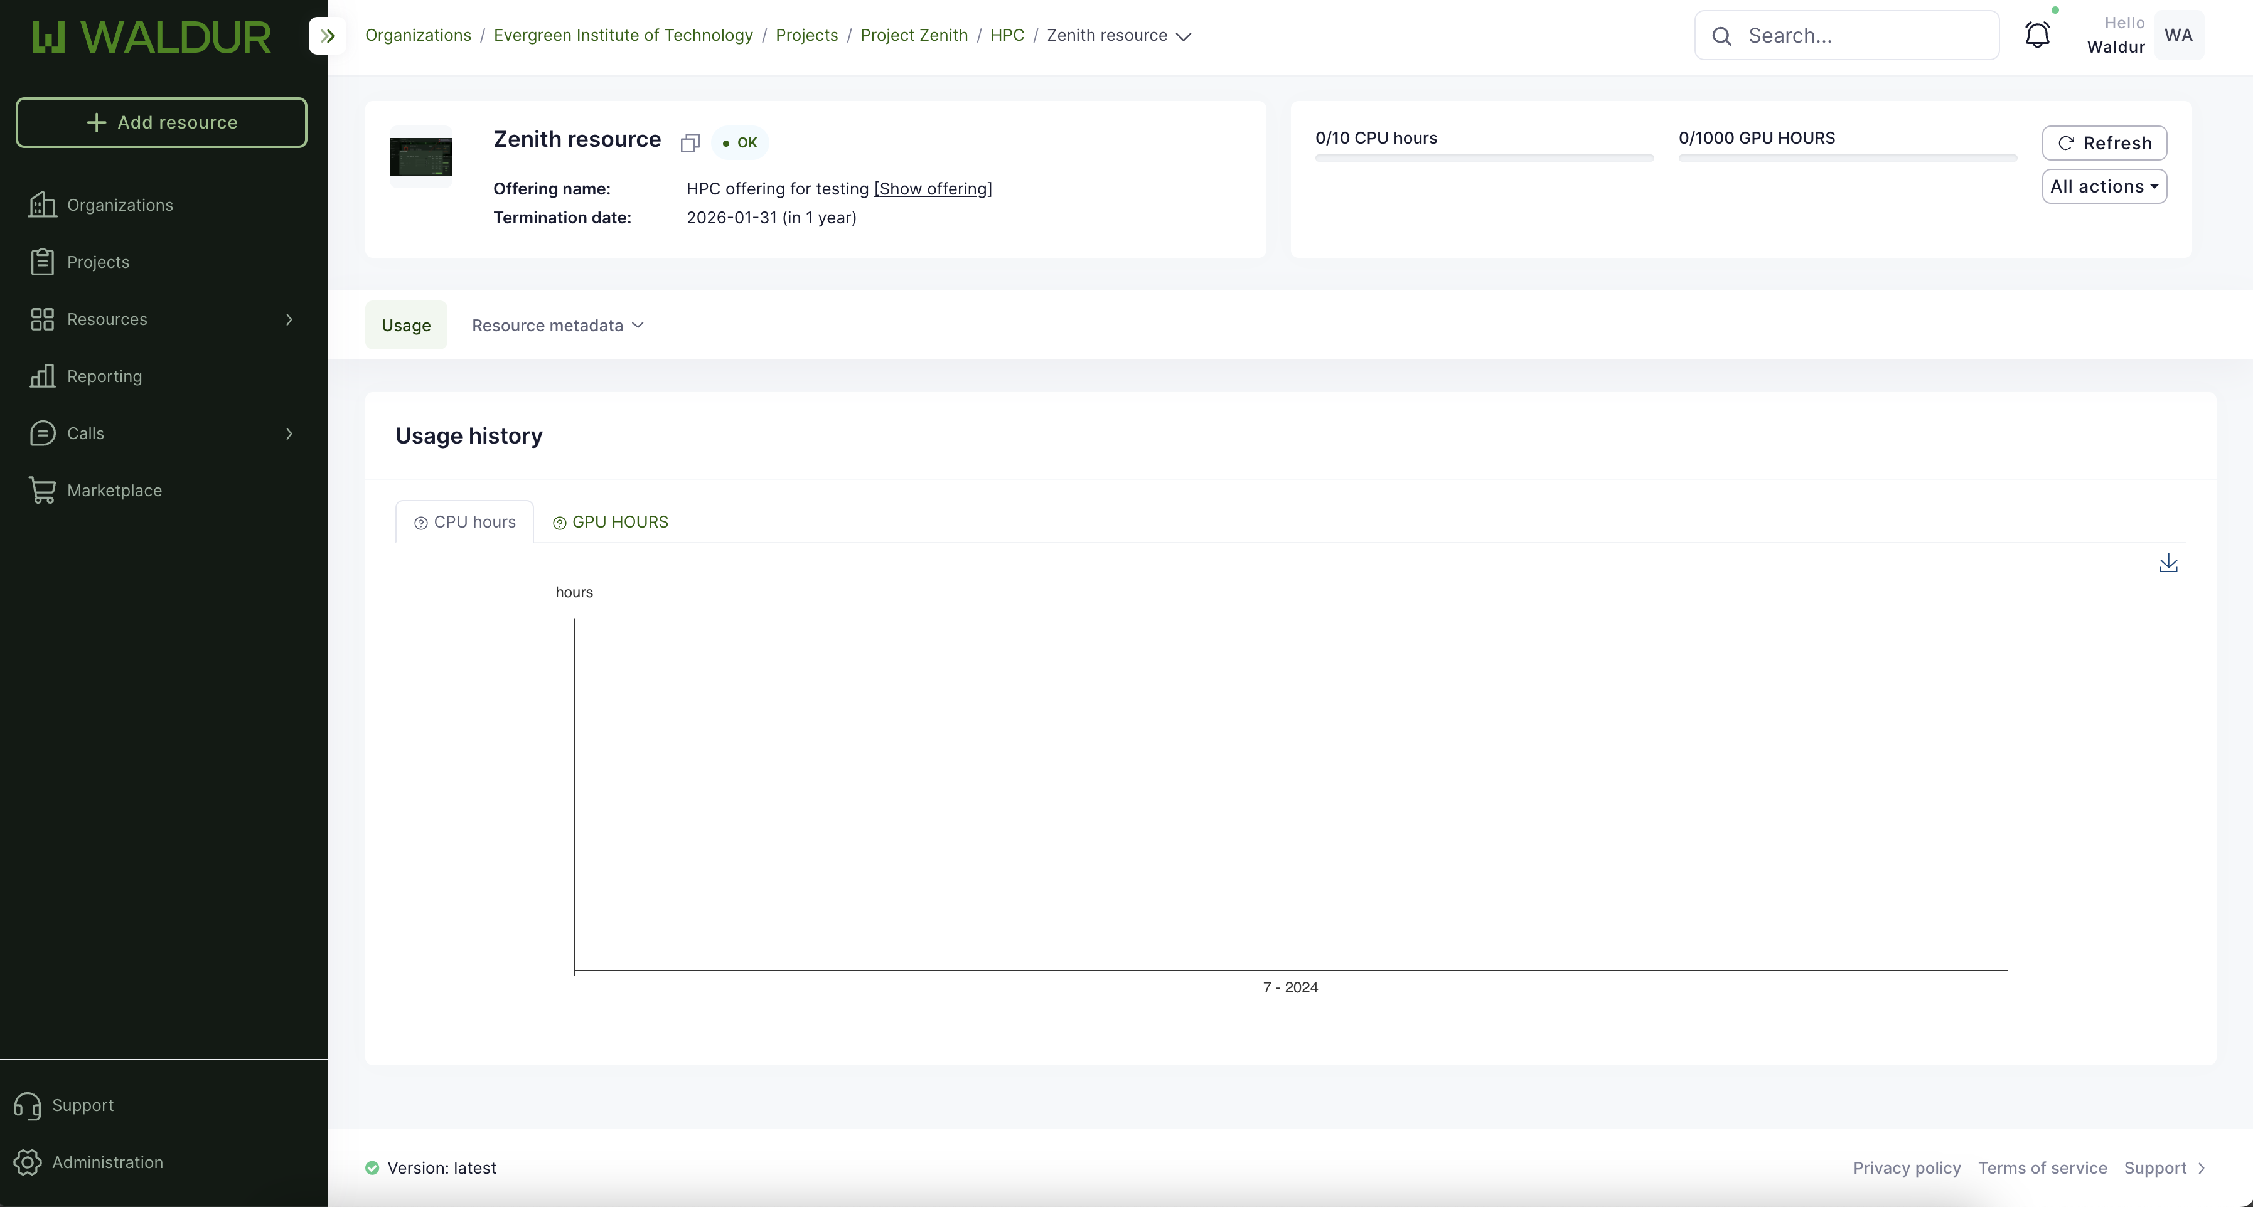Image resolution: width=2253 pixels, height=1207 pixels.
Task: Expand the Calls submenu chevron
Action: tap(289, 433)
